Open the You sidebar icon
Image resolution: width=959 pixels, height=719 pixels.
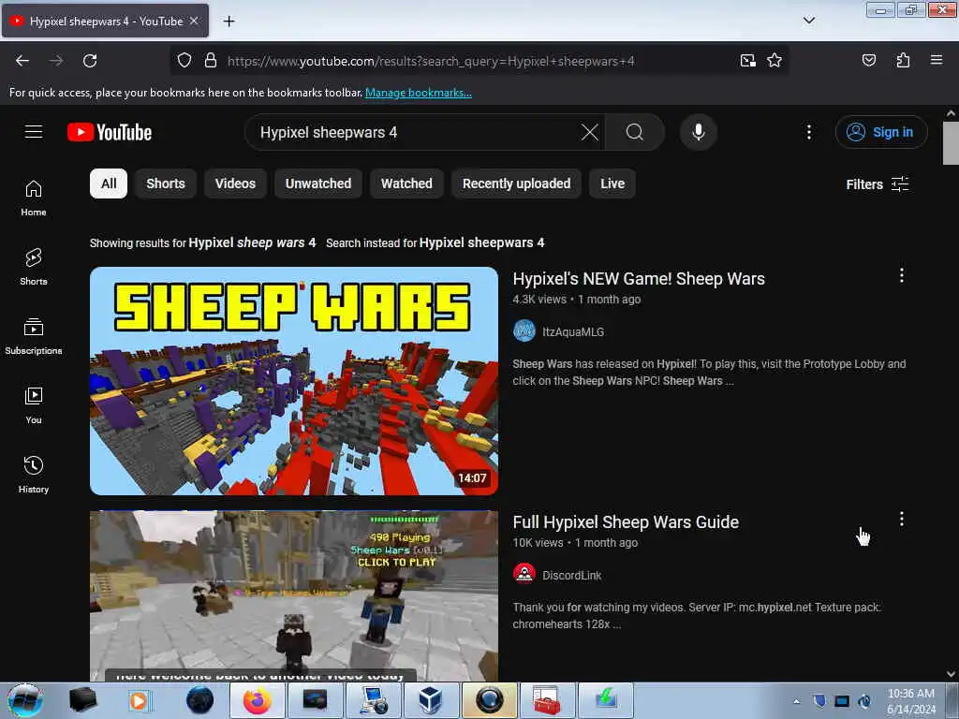click(x=34, y=405)
